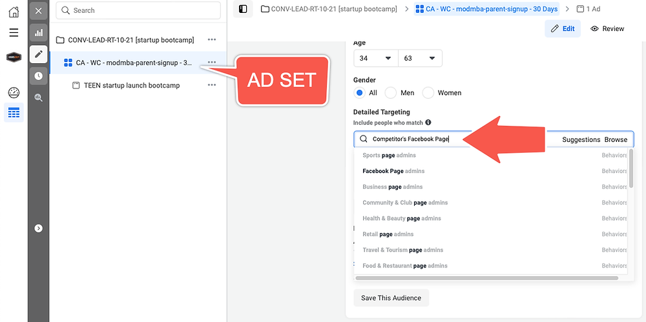The width and height of the screenshot is (646, 322).
Task: Open the hamburger menu in left rail
Action: tap(14, 32)
